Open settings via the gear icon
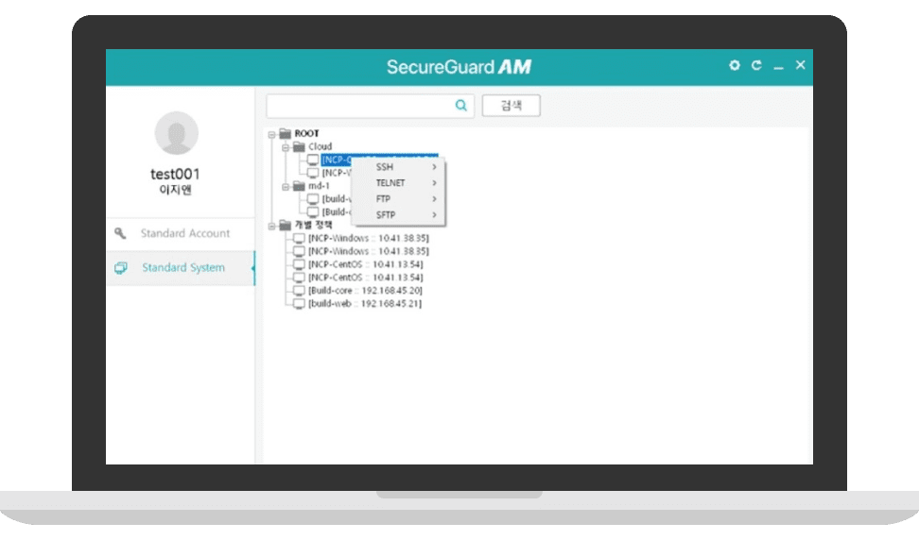919x540 pixels. (x=735, y=66)
